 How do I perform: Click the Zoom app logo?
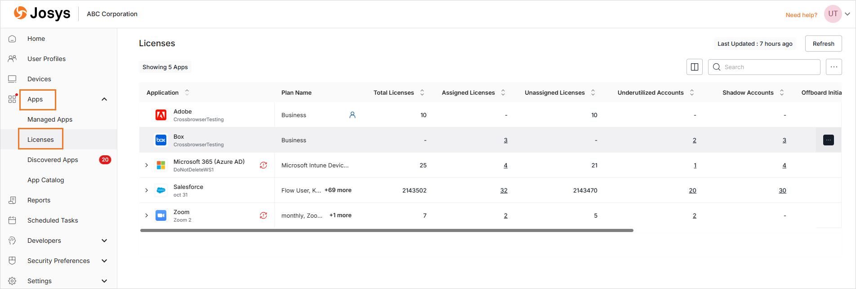click(161, 215)
